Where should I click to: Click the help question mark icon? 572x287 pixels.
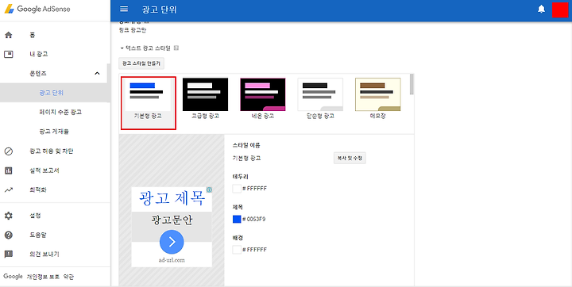[x=9, y=235]
